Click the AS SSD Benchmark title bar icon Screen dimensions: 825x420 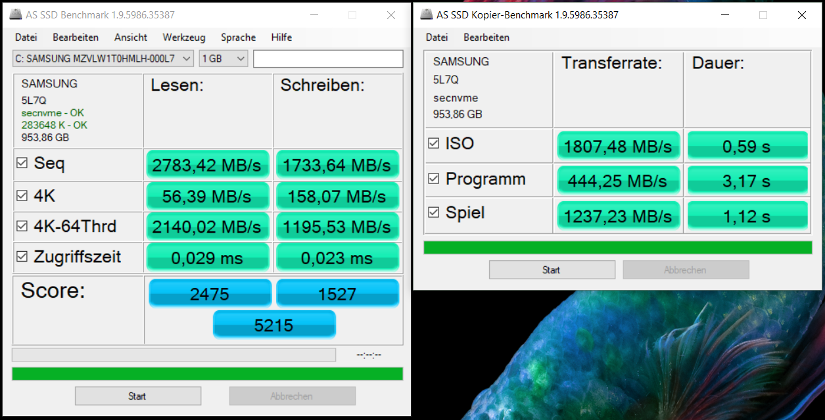[17, 14]
